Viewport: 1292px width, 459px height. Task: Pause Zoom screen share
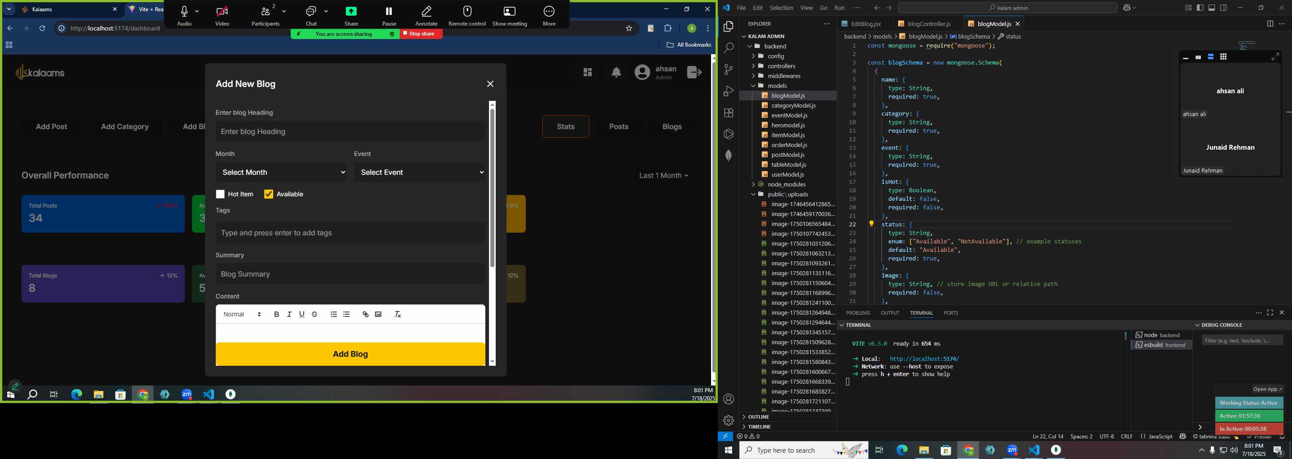(389, 15)
